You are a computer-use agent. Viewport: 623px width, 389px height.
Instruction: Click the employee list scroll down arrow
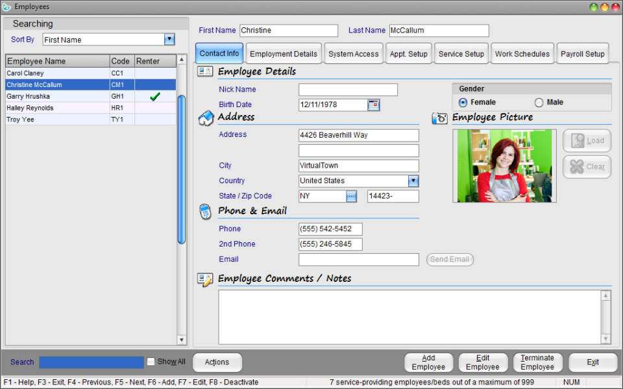click(x=182, y=340)
